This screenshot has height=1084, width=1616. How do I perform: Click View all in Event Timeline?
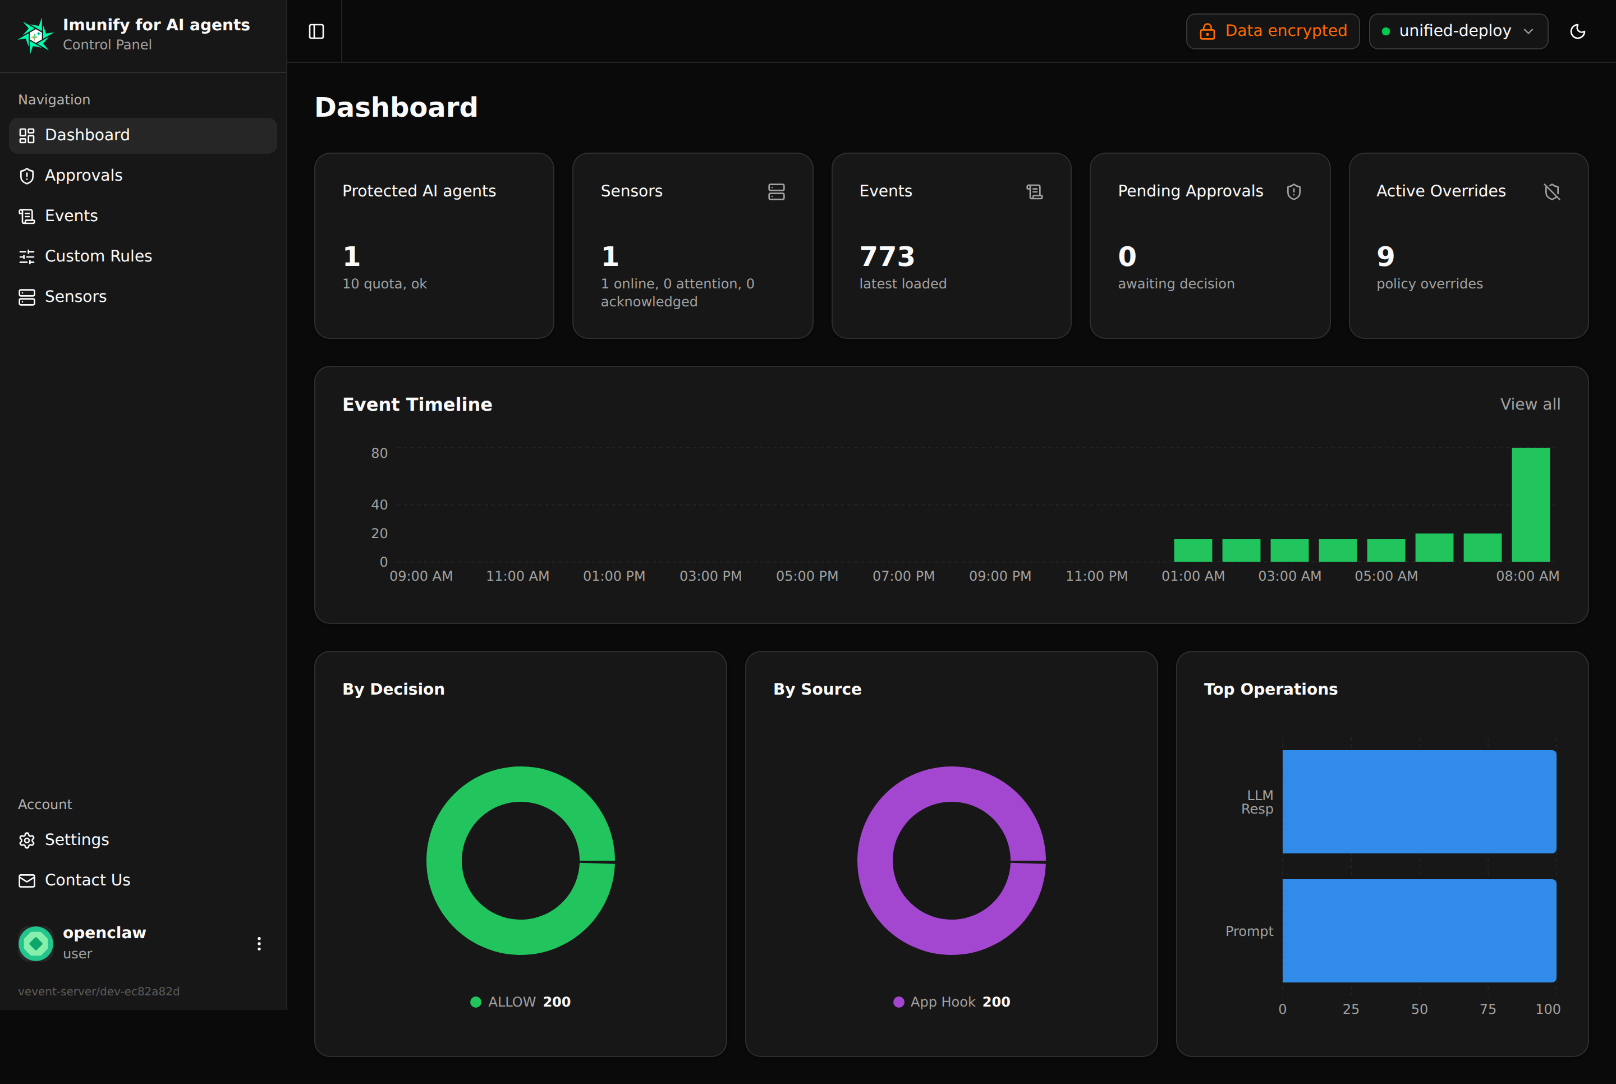tap(1530, 404)
